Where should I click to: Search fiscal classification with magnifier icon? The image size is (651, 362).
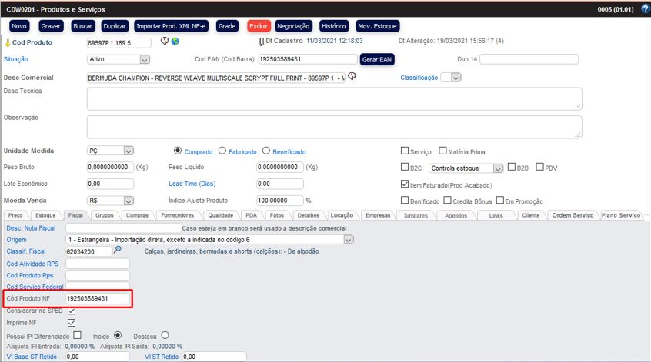(118, 251)
